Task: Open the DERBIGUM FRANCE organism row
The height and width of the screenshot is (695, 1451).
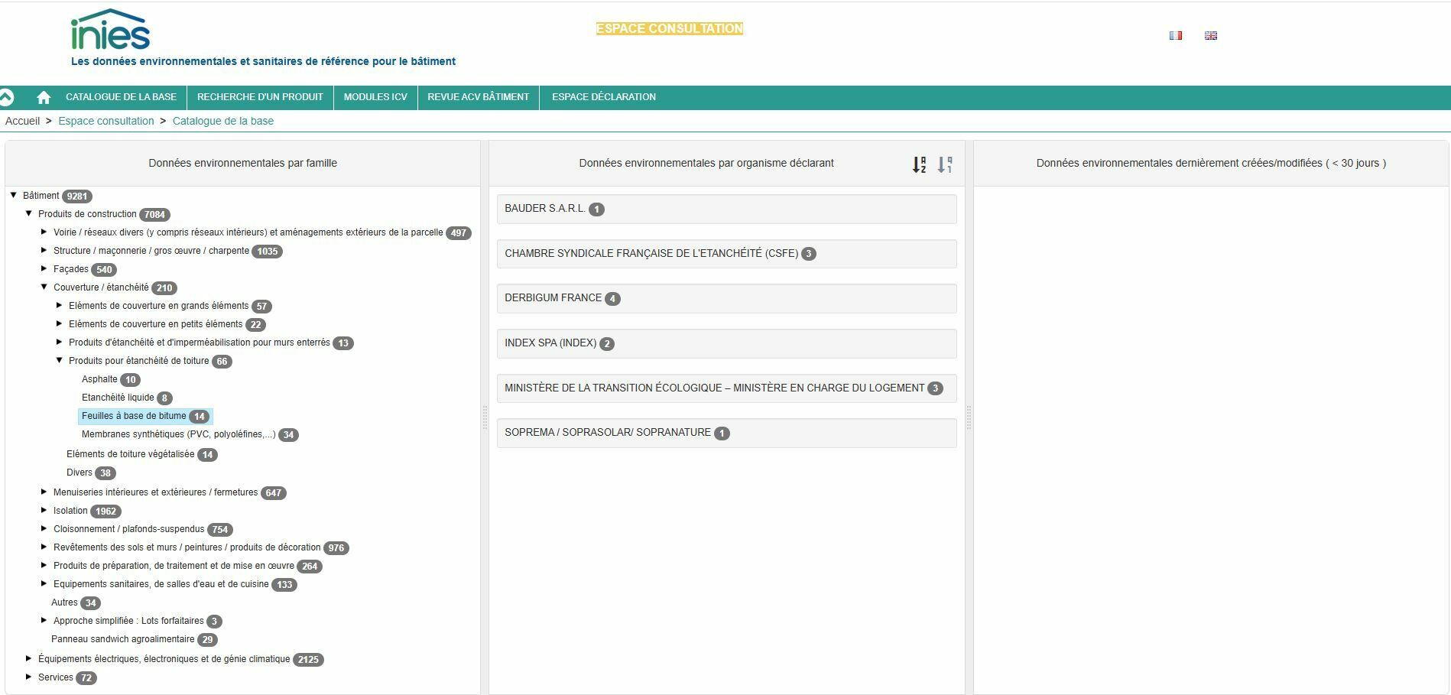Action: click(x=726, y=298)
